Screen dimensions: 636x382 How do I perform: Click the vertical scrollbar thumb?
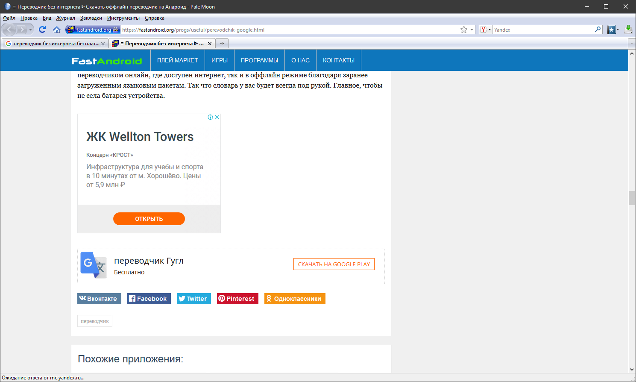pos(632,198)
